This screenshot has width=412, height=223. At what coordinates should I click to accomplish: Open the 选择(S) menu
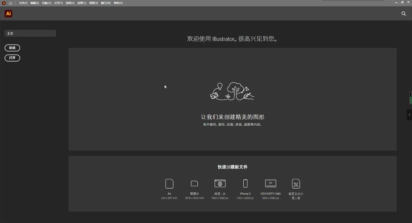(x=70, y=3)
